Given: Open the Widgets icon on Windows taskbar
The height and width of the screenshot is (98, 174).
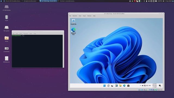Looking at the screenshot, I should pos(116,85).
